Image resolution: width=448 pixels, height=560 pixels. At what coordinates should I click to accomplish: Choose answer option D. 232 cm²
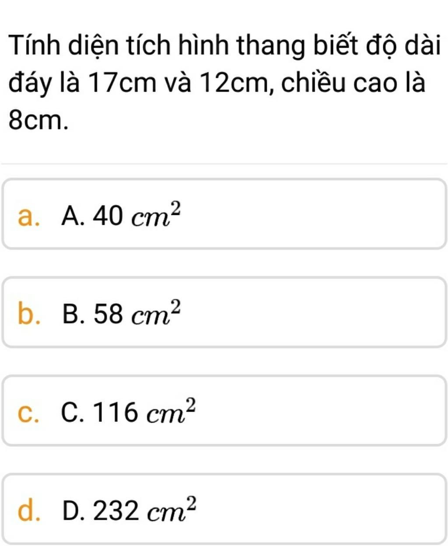[x=224, y=509]
